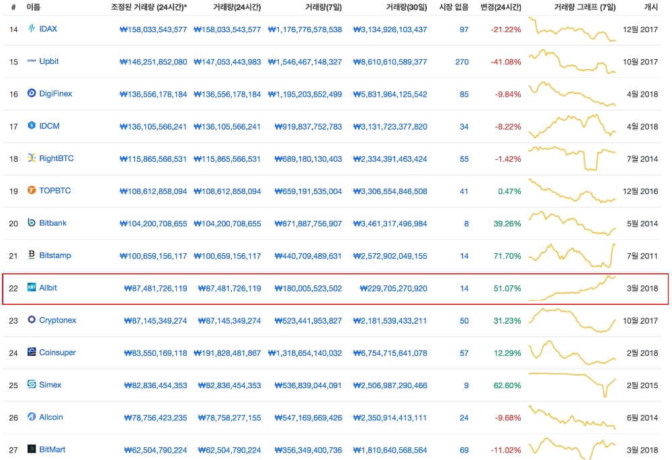Open Bitstamp's 7-day volume sparkline graph
The width and height of the screenshot is (672, 460).
click(572, 256)
